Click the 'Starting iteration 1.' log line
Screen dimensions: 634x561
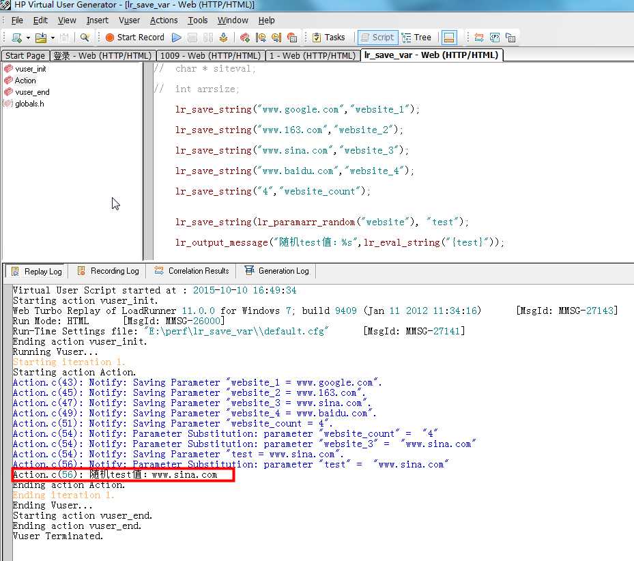pos(69,362)
